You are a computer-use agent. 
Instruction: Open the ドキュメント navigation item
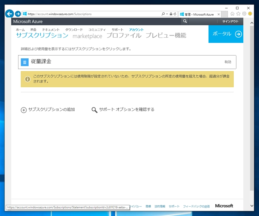click(51, 30)
